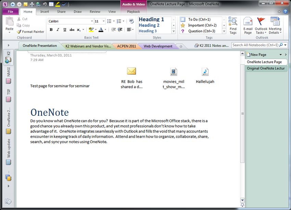The height and width of the screenshot is (210, 291).
Task: Open the Playback tab under Audio & Video
Action: tap(134, 12)
